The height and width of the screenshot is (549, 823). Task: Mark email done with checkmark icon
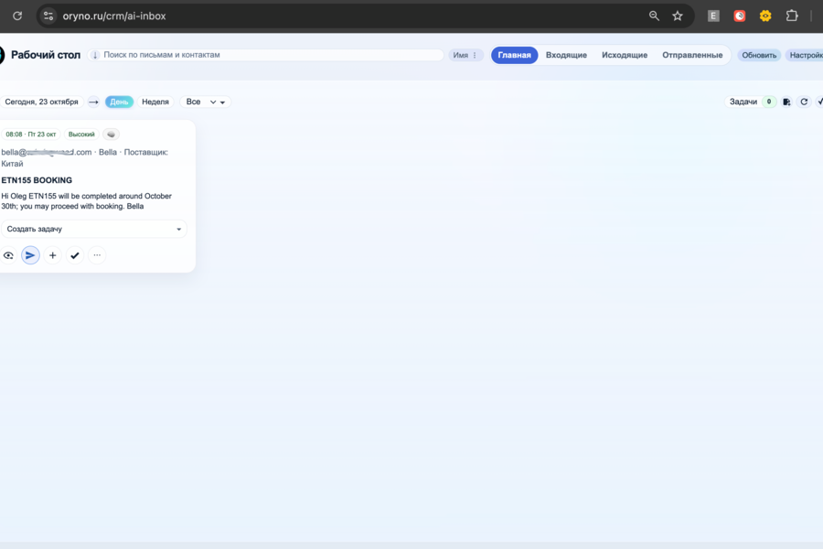click(75, 255)
